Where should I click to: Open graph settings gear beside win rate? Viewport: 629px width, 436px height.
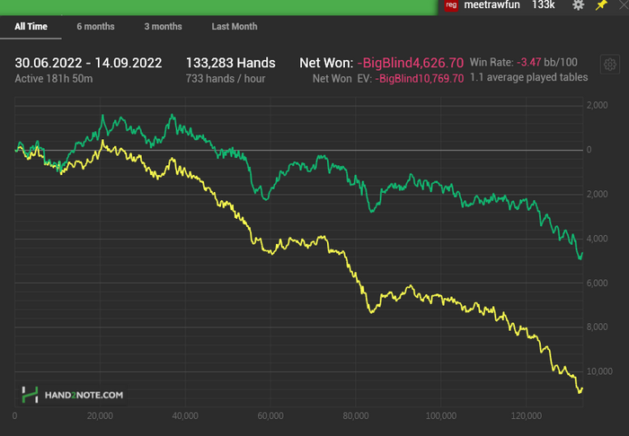click(610, 64)
